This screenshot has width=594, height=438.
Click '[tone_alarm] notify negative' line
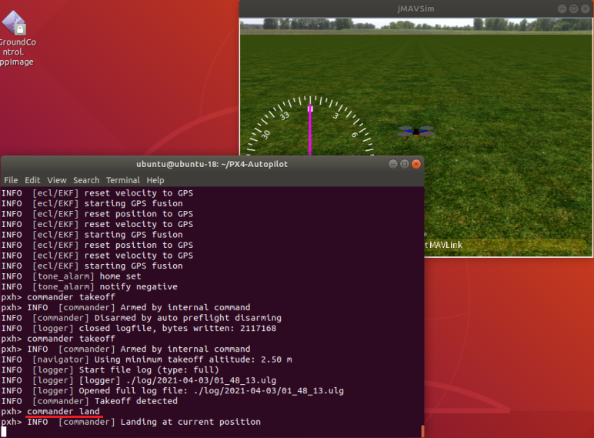89,286
